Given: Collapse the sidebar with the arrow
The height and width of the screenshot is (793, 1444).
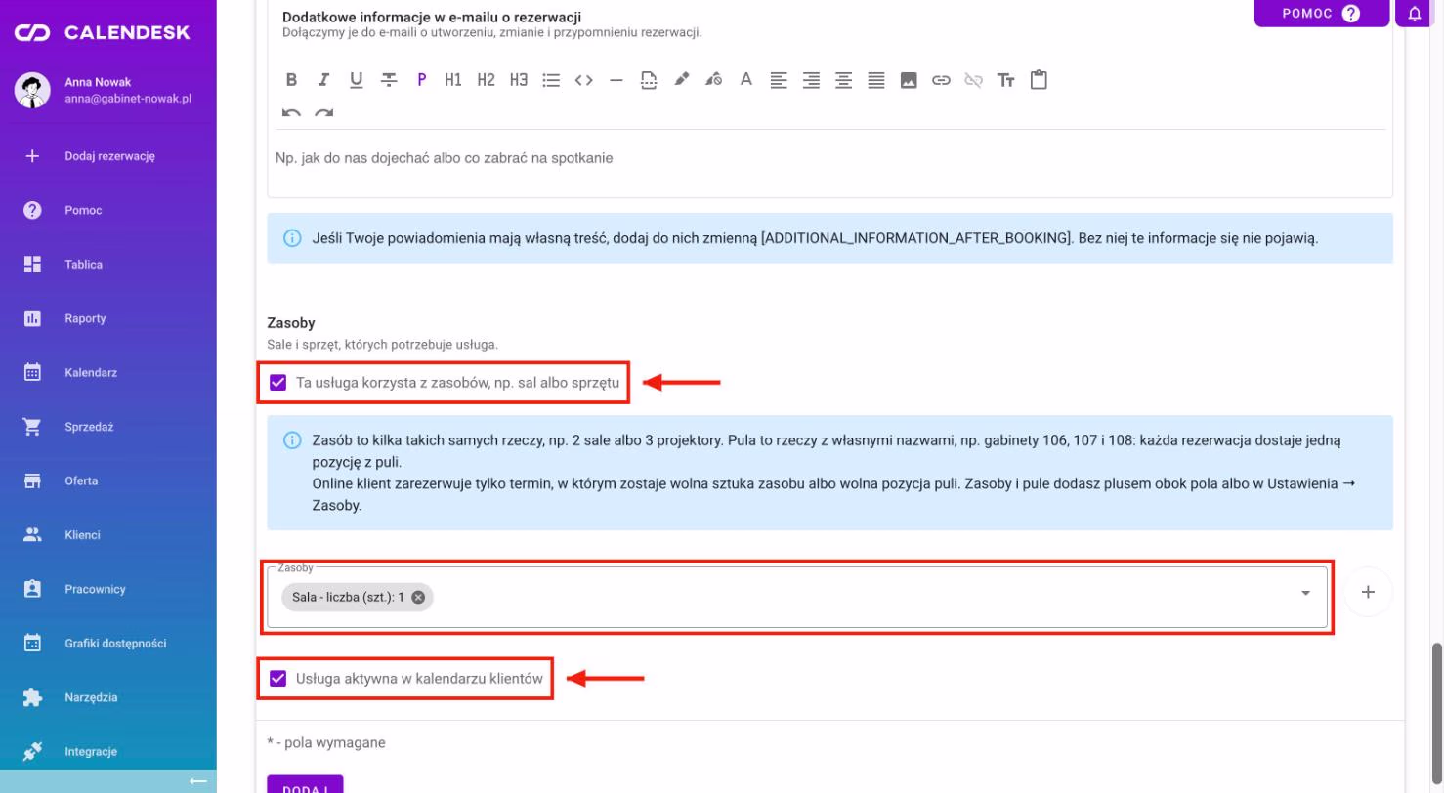Looking at the screenshot, I should coord(198,781).
